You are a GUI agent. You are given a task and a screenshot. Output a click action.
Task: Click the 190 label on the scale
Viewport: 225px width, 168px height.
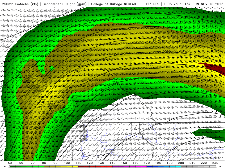(x=170, y=163)
